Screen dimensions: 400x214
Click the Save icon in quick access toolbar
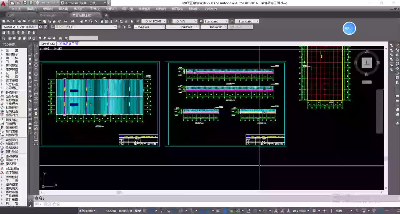pos(25,3)
